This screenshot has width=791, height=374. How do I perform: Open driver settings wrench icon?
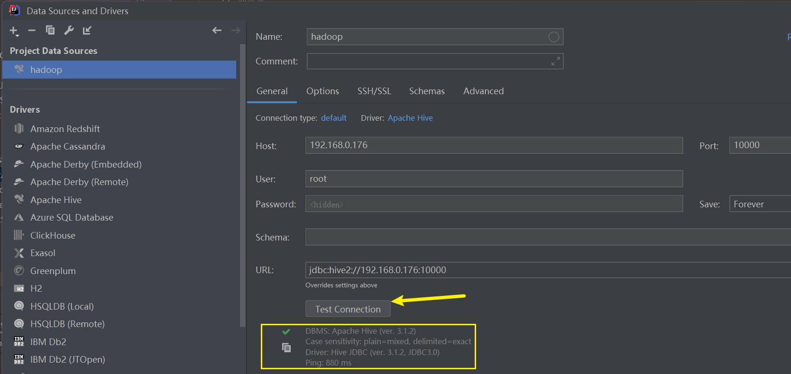(69, 30)
